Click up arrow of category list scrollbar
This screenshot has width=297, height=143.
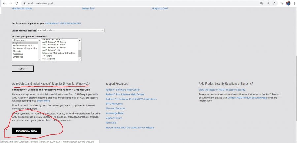[x=39, y=40]
